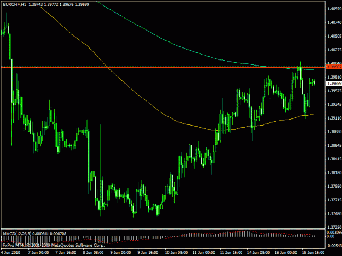
Task: Click price axis label 1.40740
Action: 334,22
